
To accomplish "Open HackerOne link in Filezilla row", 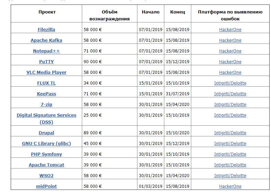I will point(230,30).
